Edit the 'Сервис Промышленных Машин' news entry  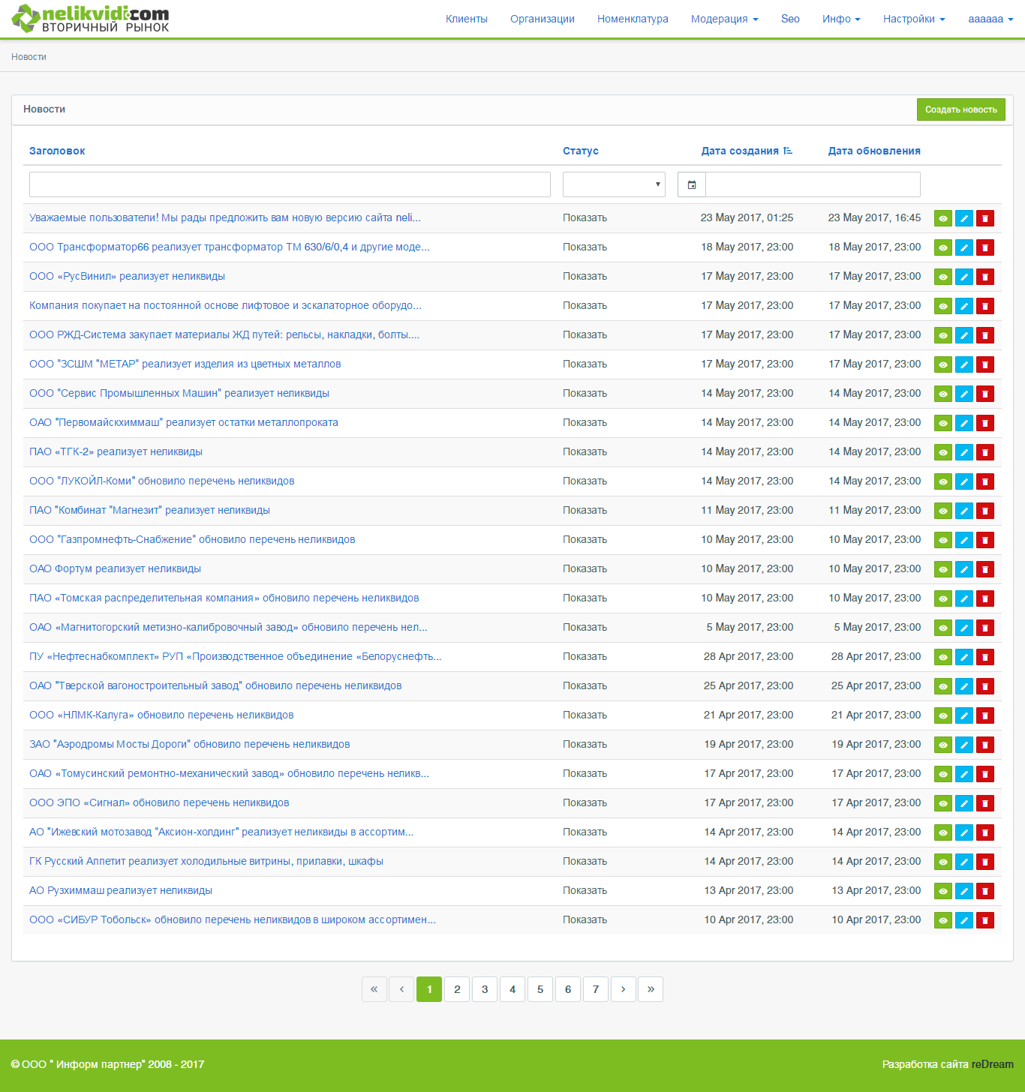click(x=964, y=394)
